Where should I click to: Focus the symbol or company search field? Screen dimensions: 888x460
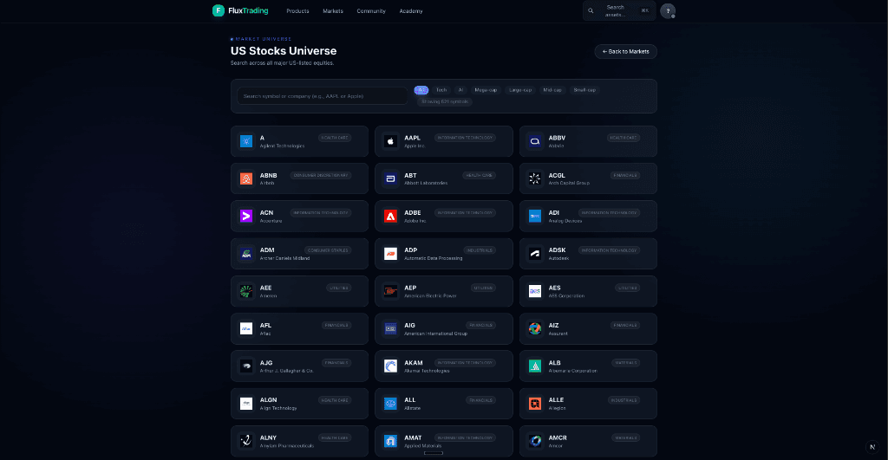tap(323, 96)
